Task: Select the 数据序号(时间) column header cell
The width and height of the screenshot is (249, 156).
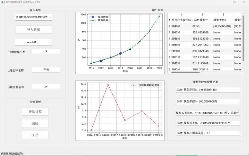Action: 181,20
